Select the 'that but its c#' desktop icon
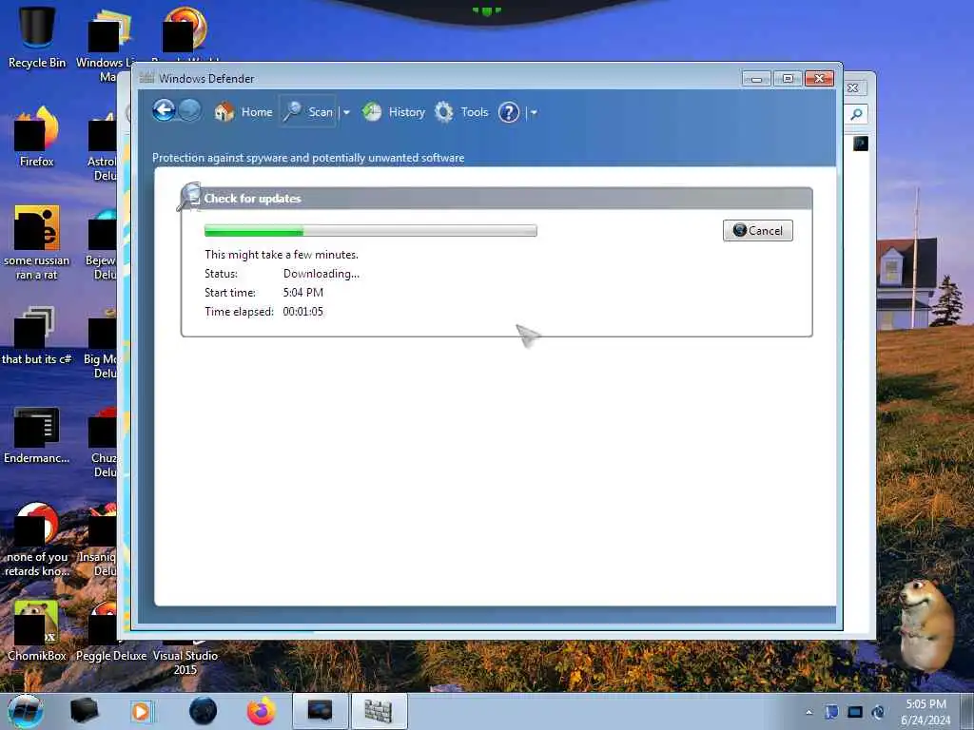 click(x=37, y=336)
